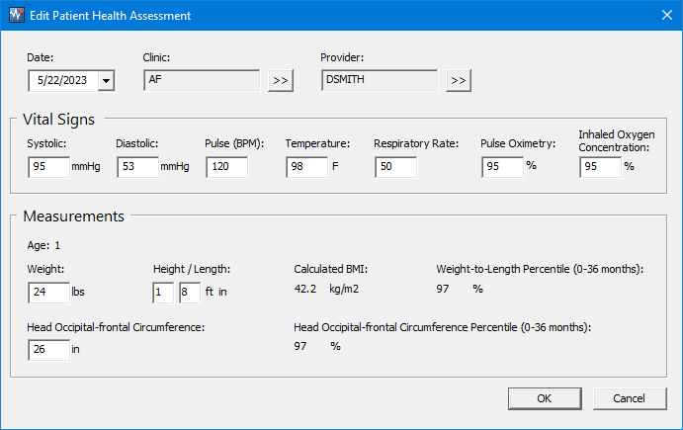The image size is (683, 430).
Task: Click the Diastolic pressure field
Action: coord(137,167)
